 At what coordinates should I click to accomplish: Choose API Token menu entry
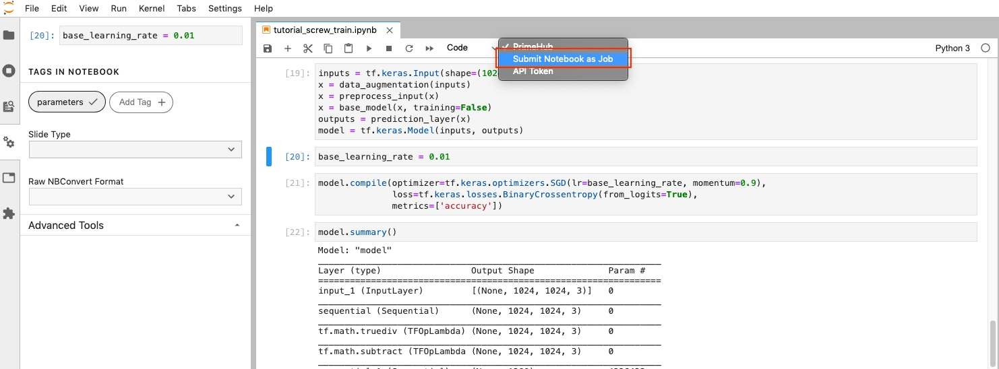(x=533, y=71)
